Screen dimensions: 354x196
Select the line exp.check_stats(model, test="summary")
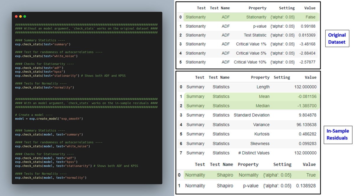click(49, 134)
